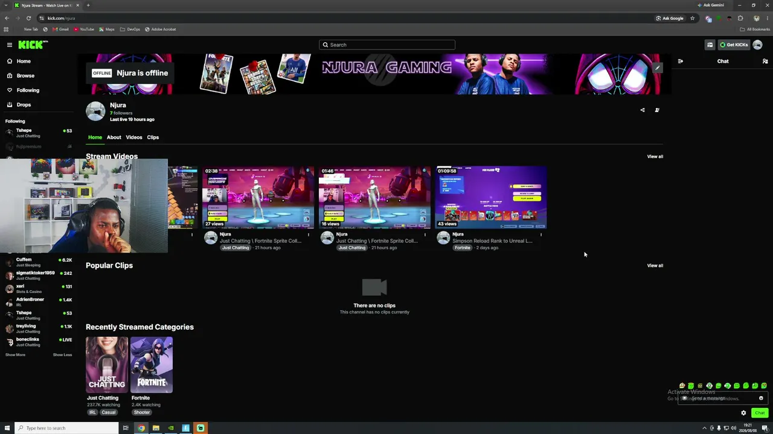Open the Gmail bookmark

pos(60,29)
